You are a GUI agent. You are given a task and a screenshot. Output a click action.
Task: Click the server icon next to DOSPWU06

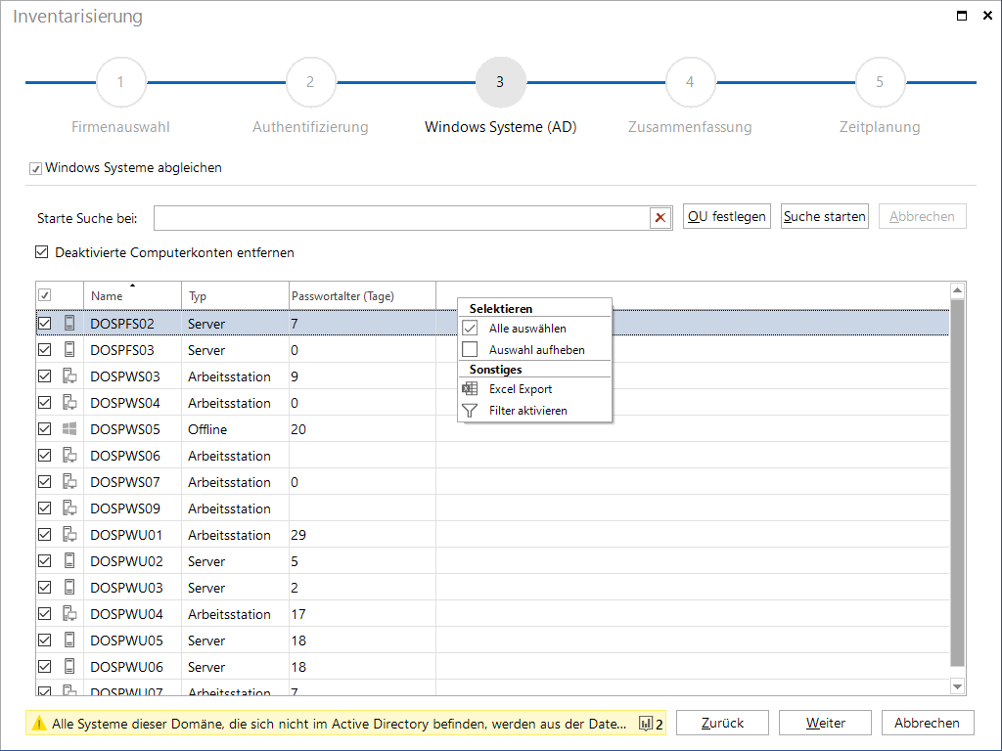(69, 666)
